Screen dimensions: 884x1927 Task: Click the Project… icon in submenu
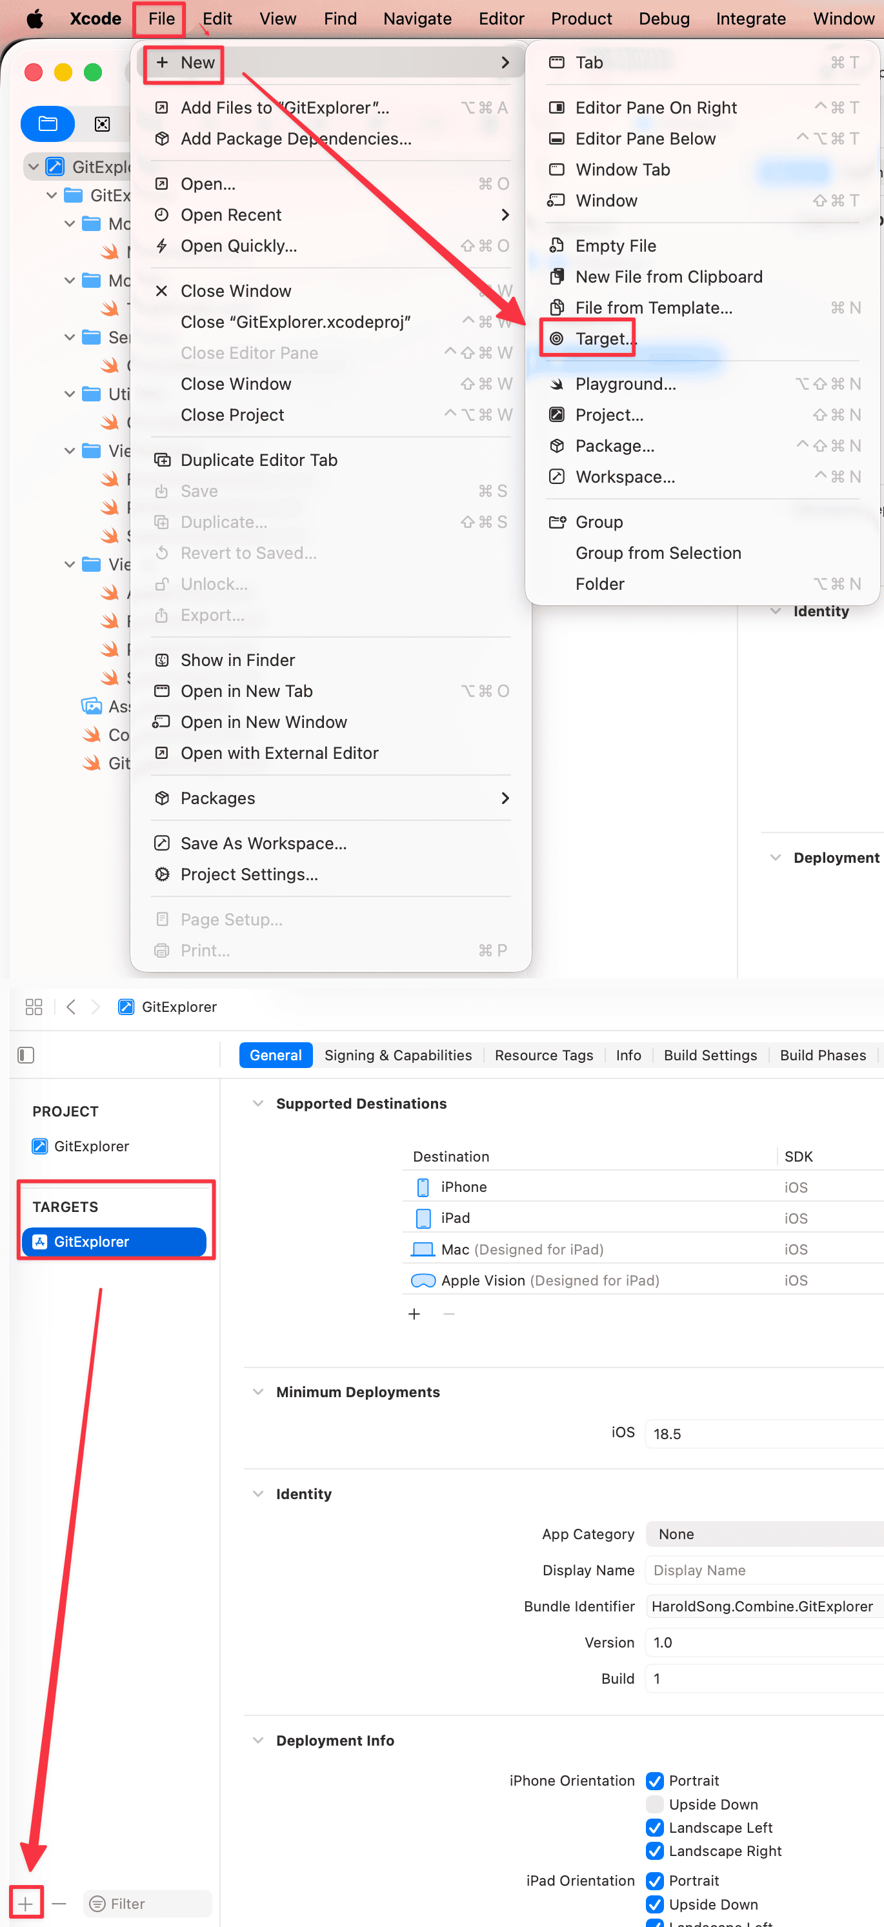(x=556, y=414)
